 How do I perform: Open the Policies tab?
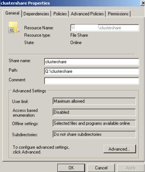[60, 14]
